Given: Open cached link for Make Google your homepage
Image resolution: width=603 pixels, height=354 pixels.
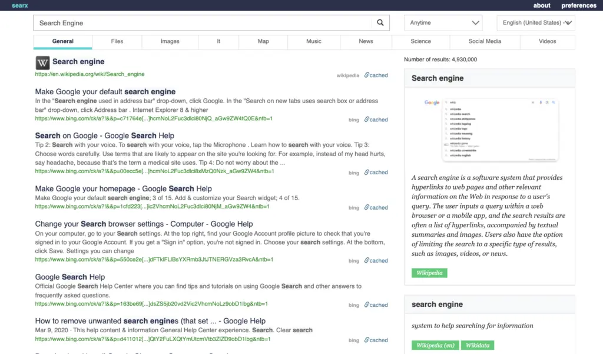Looking at the screenshot, I should (x=376, y=207).
